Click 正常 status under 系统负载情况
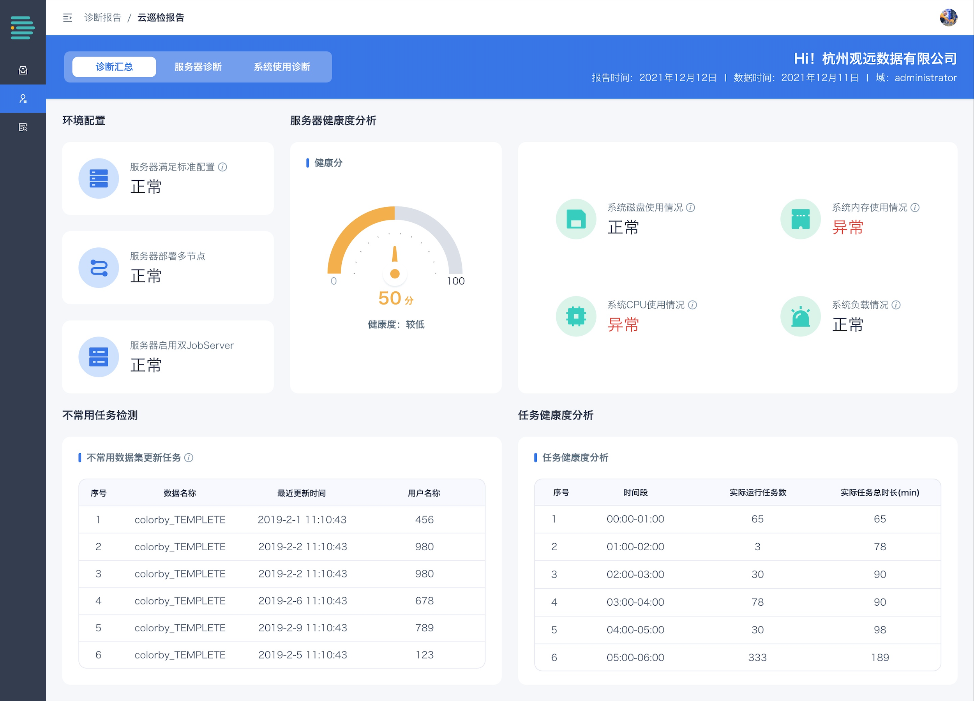This screenshot has width=974, height=701. coord(848,325)
